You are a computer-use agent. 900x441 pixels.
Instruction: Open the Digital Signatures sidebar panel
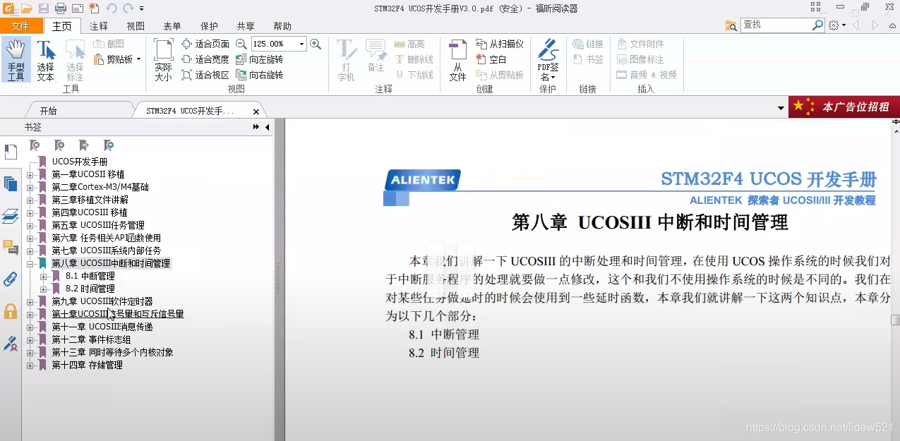click(x=11, y=344)
